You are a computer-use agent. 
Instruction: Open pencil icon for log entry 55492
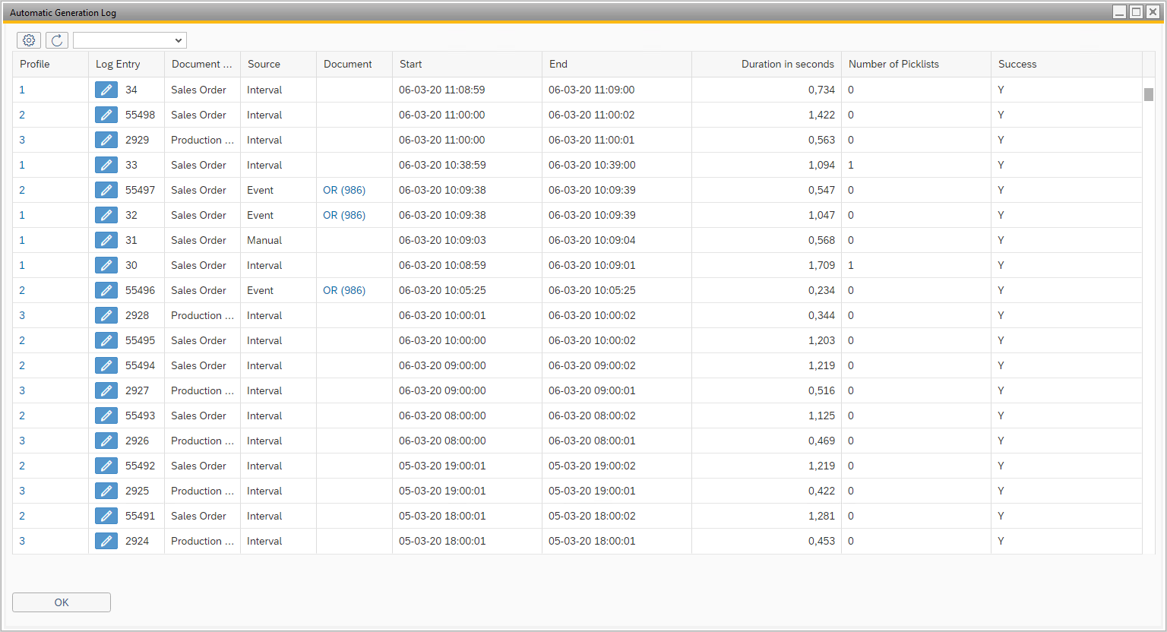tap(106, 466)
